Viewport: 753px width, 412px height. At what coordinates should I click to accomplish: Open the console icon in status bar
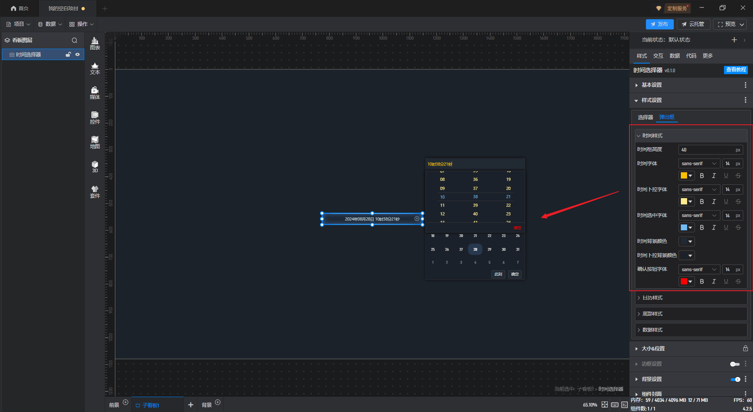pos(624,405)
